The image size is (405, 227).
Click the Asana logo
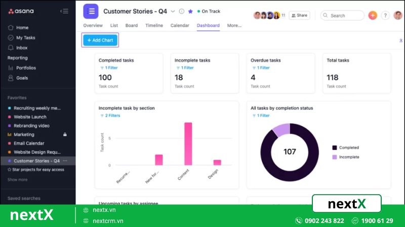(x=21, y=11)
